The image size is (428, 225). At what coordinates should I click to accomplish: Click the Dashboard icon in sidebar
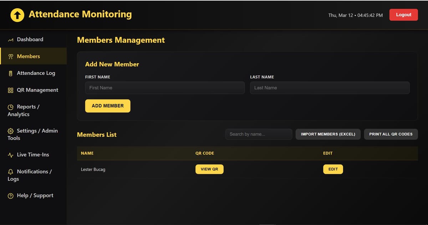(10, 39)
